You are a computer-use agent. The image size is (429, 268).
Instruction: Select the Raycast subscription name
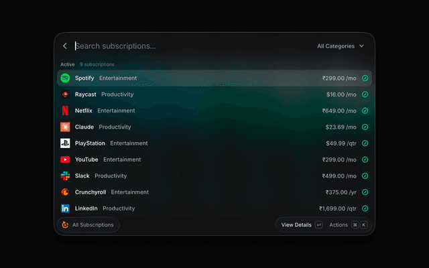(x=85, y=94)
